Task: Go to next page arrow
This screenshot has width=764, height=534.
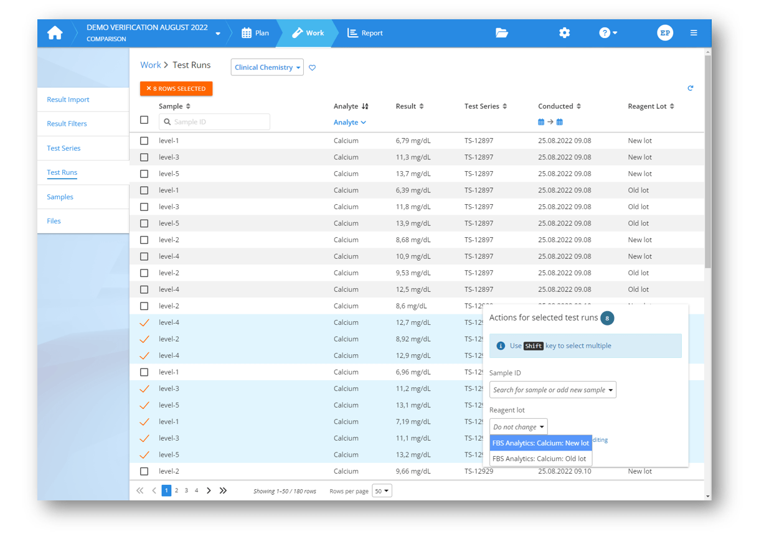Action: (209, 490)
